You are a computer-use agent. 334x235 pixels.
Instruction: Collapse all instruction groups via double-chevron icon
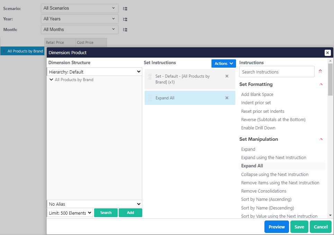coord(320,72)
